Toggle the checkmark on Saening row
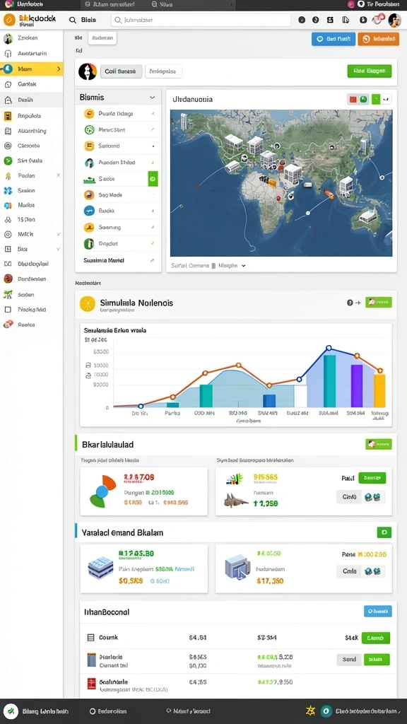 [x=153, y=227]
